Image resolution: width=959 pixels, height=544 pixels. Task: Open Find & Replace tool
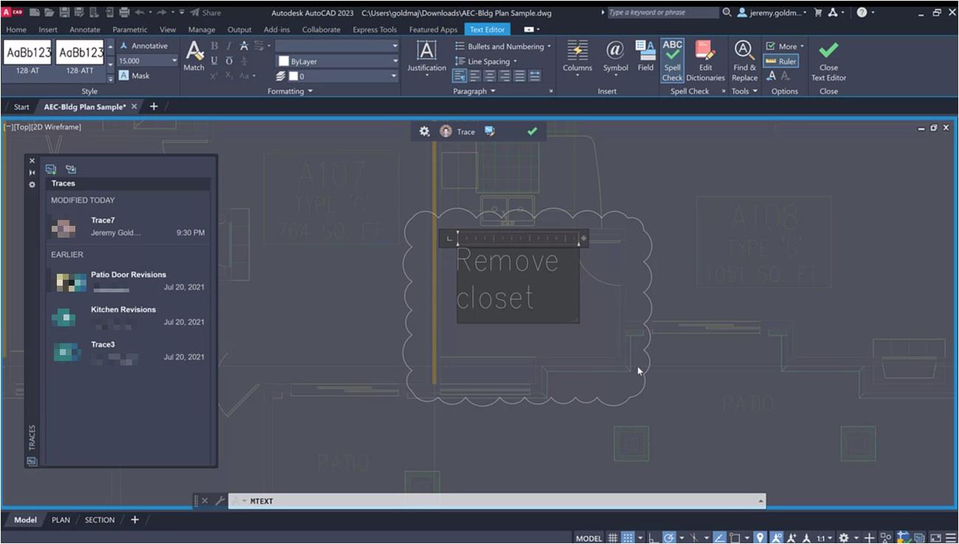[744, 61]
